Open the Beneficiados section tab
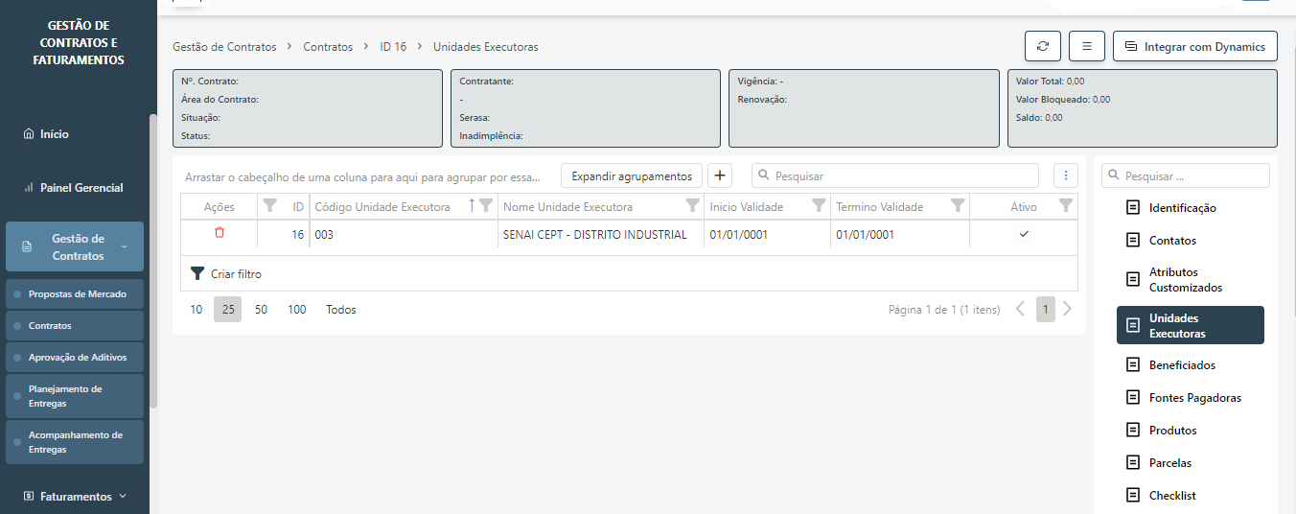 point(1181,365)
